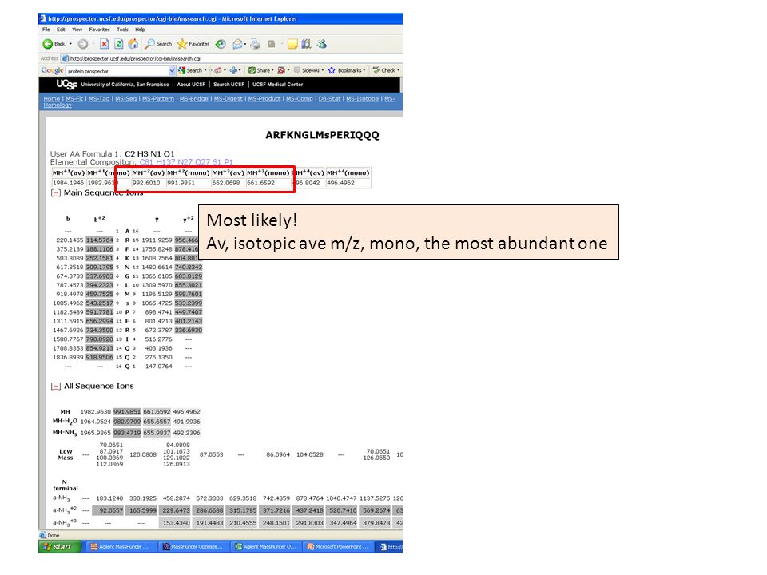This screenshot has height=575, width=767.
Task: Switch to Microsoft PowerPoint taskbar item
Action: [337, 546]
